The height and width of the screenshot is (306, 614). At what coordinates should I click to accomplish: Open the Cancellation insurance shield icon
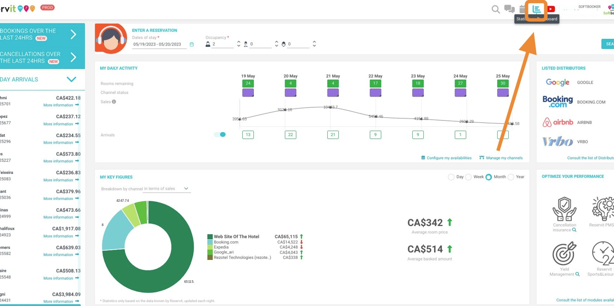coord(564,209)
